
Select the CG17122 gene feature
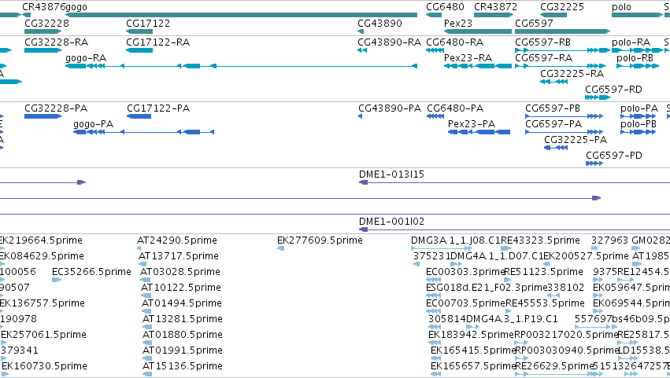139,31
